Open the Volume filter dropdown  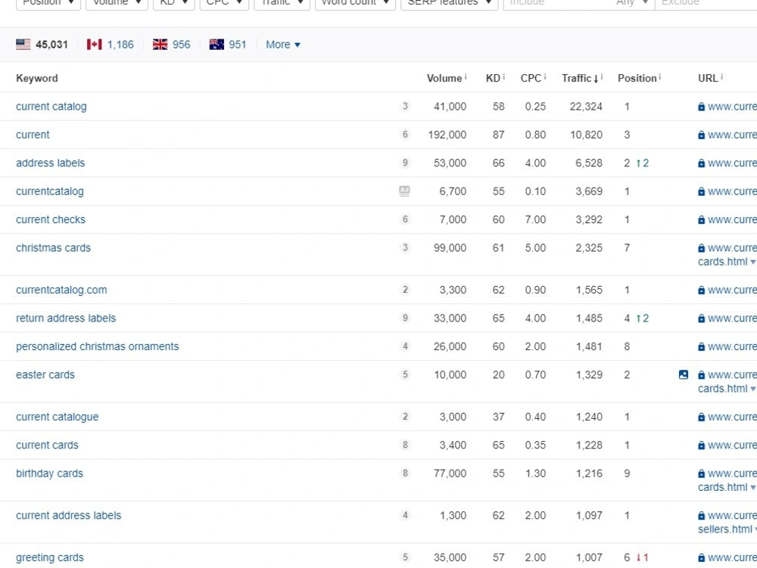pos(117,3)
